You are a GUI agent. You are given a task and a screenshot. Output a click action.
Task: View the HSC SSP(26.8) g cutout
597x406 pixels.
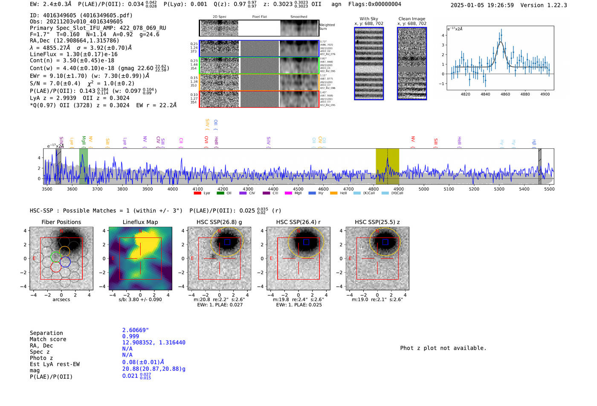click(x=219, y=258)
